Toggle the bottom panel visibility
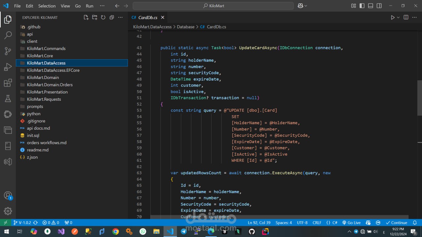This screenshot has height=237, width=422. 371,6
